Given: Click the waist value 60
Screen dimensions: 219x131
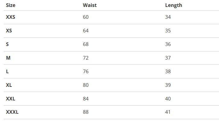Looking at the screenshot, I should (x=86, y=17).
